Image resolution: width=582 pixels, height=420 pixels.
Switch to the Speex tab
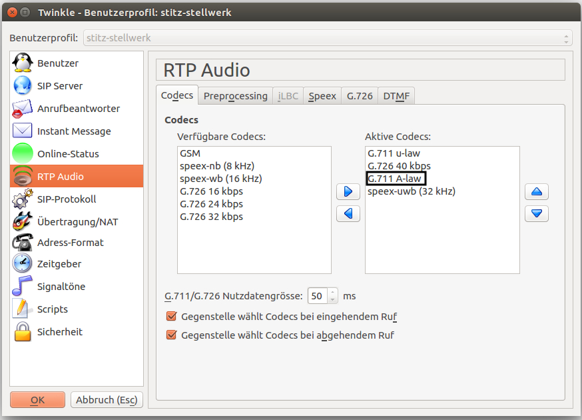pos(322,96)
